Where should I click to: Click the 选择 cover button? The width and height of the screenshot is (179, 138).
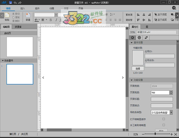point(138,69)
